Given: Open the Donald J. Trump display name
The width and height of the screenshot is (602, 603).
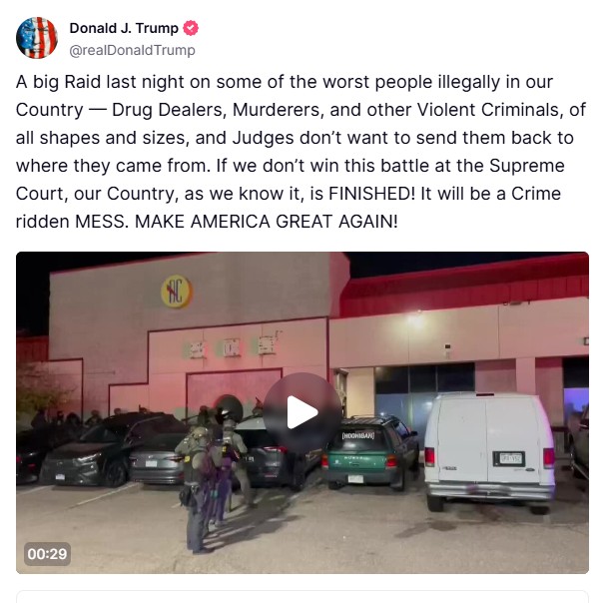Looking at the screenshot, I should point(124,28).
